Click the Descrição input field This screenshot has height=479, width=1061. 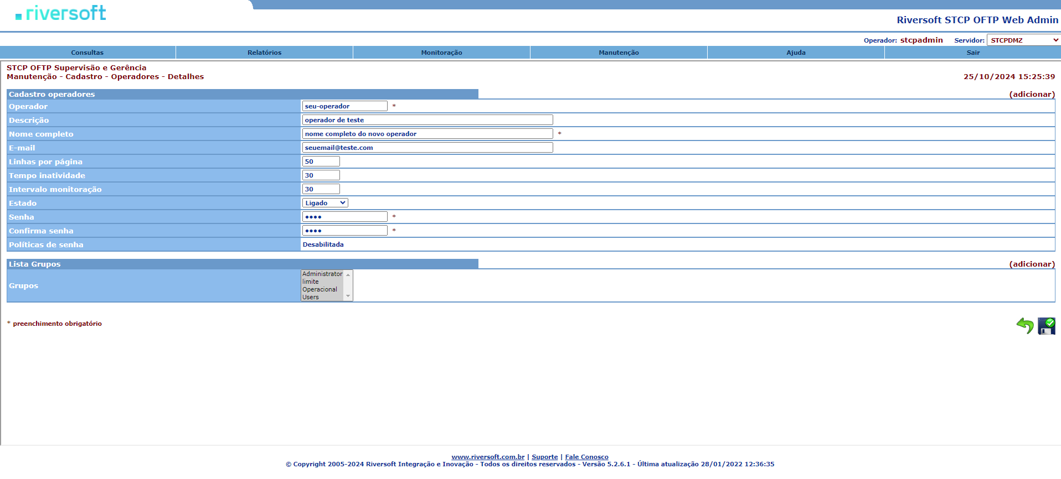(428, 120)
